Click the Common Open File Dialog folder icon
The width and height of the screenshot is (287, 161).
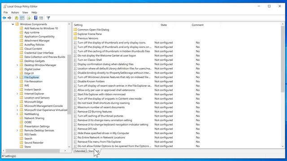click(x=75, y=30)
